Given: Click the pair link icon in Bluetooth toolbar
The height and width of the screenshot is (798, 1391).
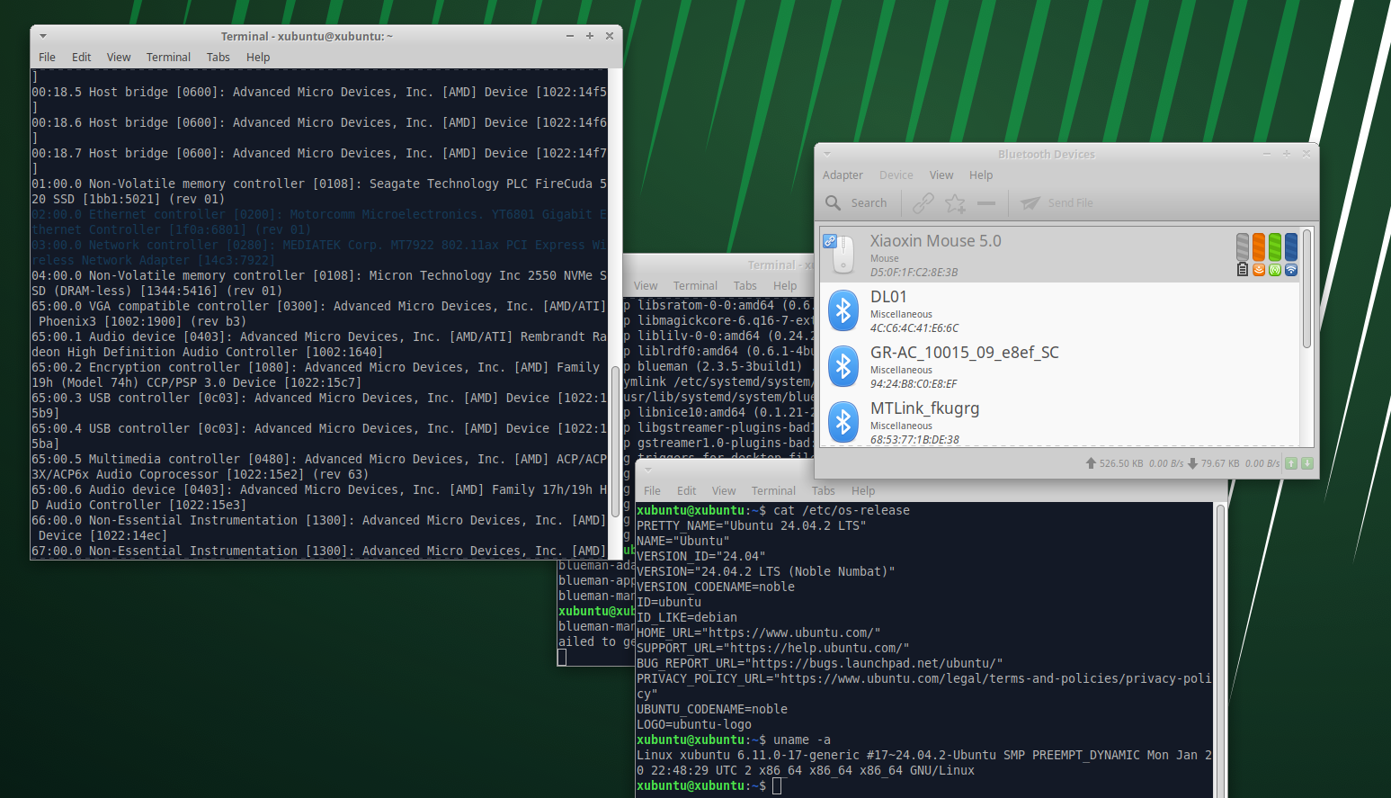Looking at the screenshot, I should click(x=923, y=203).
